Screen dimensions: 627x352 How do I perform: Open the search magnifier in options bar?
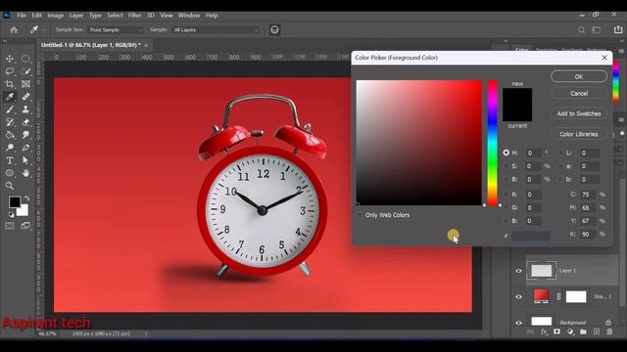pyautogui.click(x=581, y=30)
